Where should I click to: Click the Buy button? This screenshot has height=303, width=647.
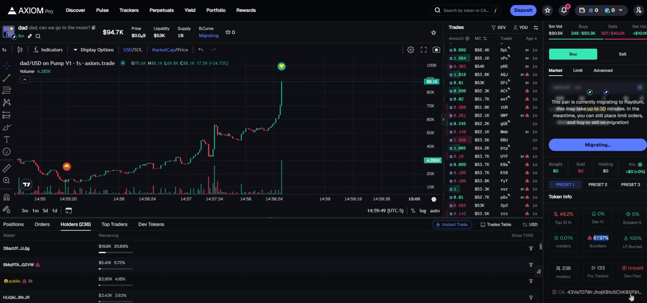(x=573, y=54)
